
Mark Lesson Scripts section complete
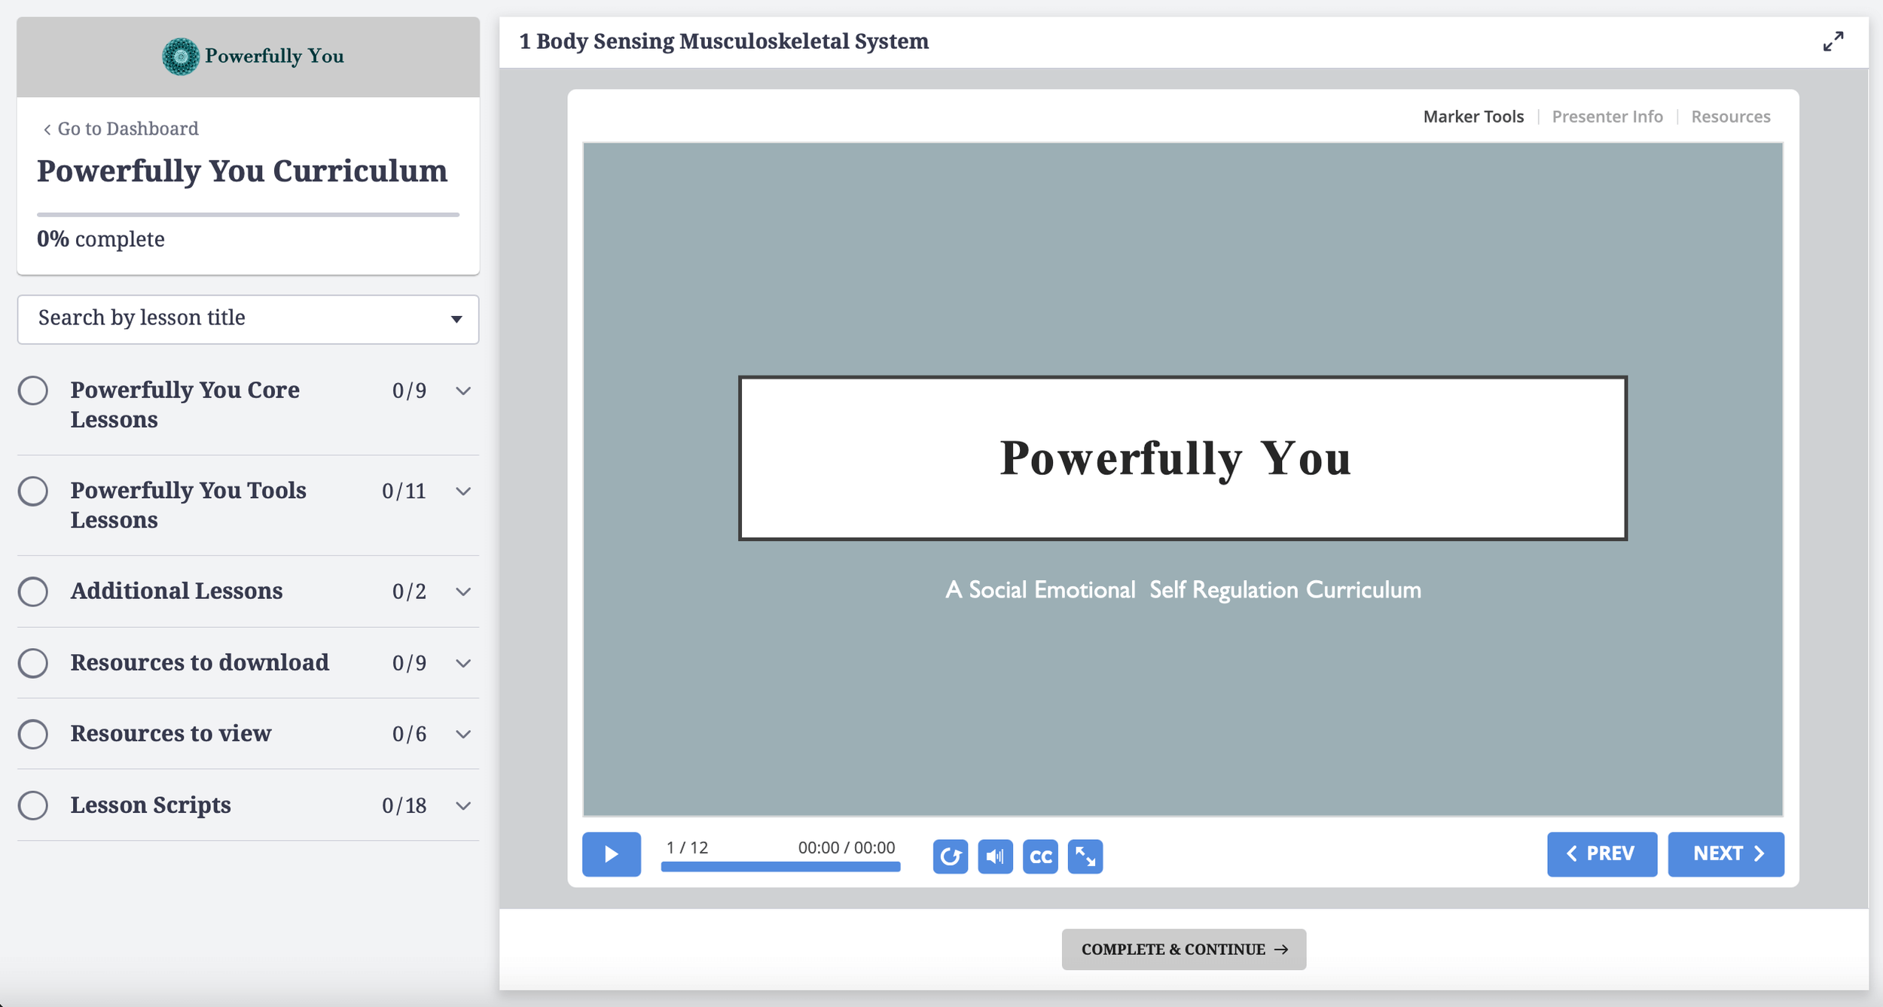tap(33, 805)
